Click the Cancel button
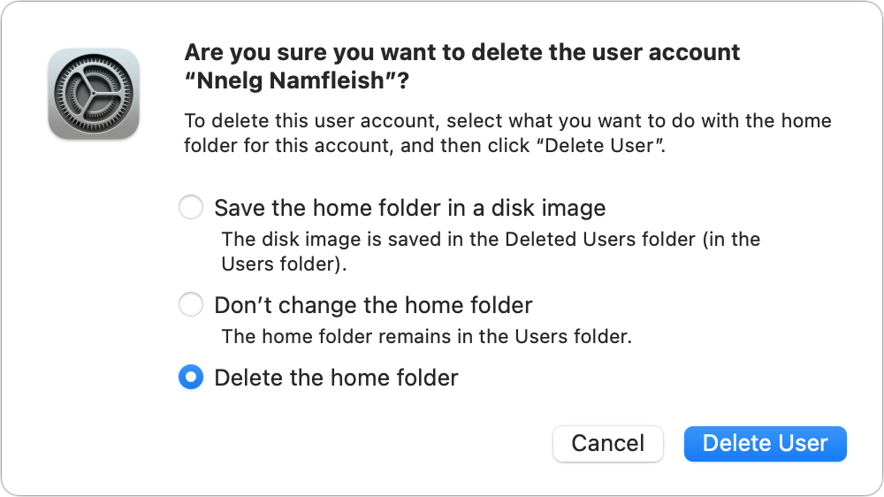The image size is (884, 497). tap(608, 443)
